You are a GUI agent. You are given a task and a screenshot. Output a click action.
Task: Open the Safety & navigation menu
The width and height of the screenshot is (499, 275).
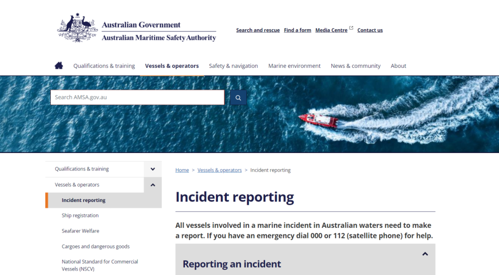coord(233,66)
